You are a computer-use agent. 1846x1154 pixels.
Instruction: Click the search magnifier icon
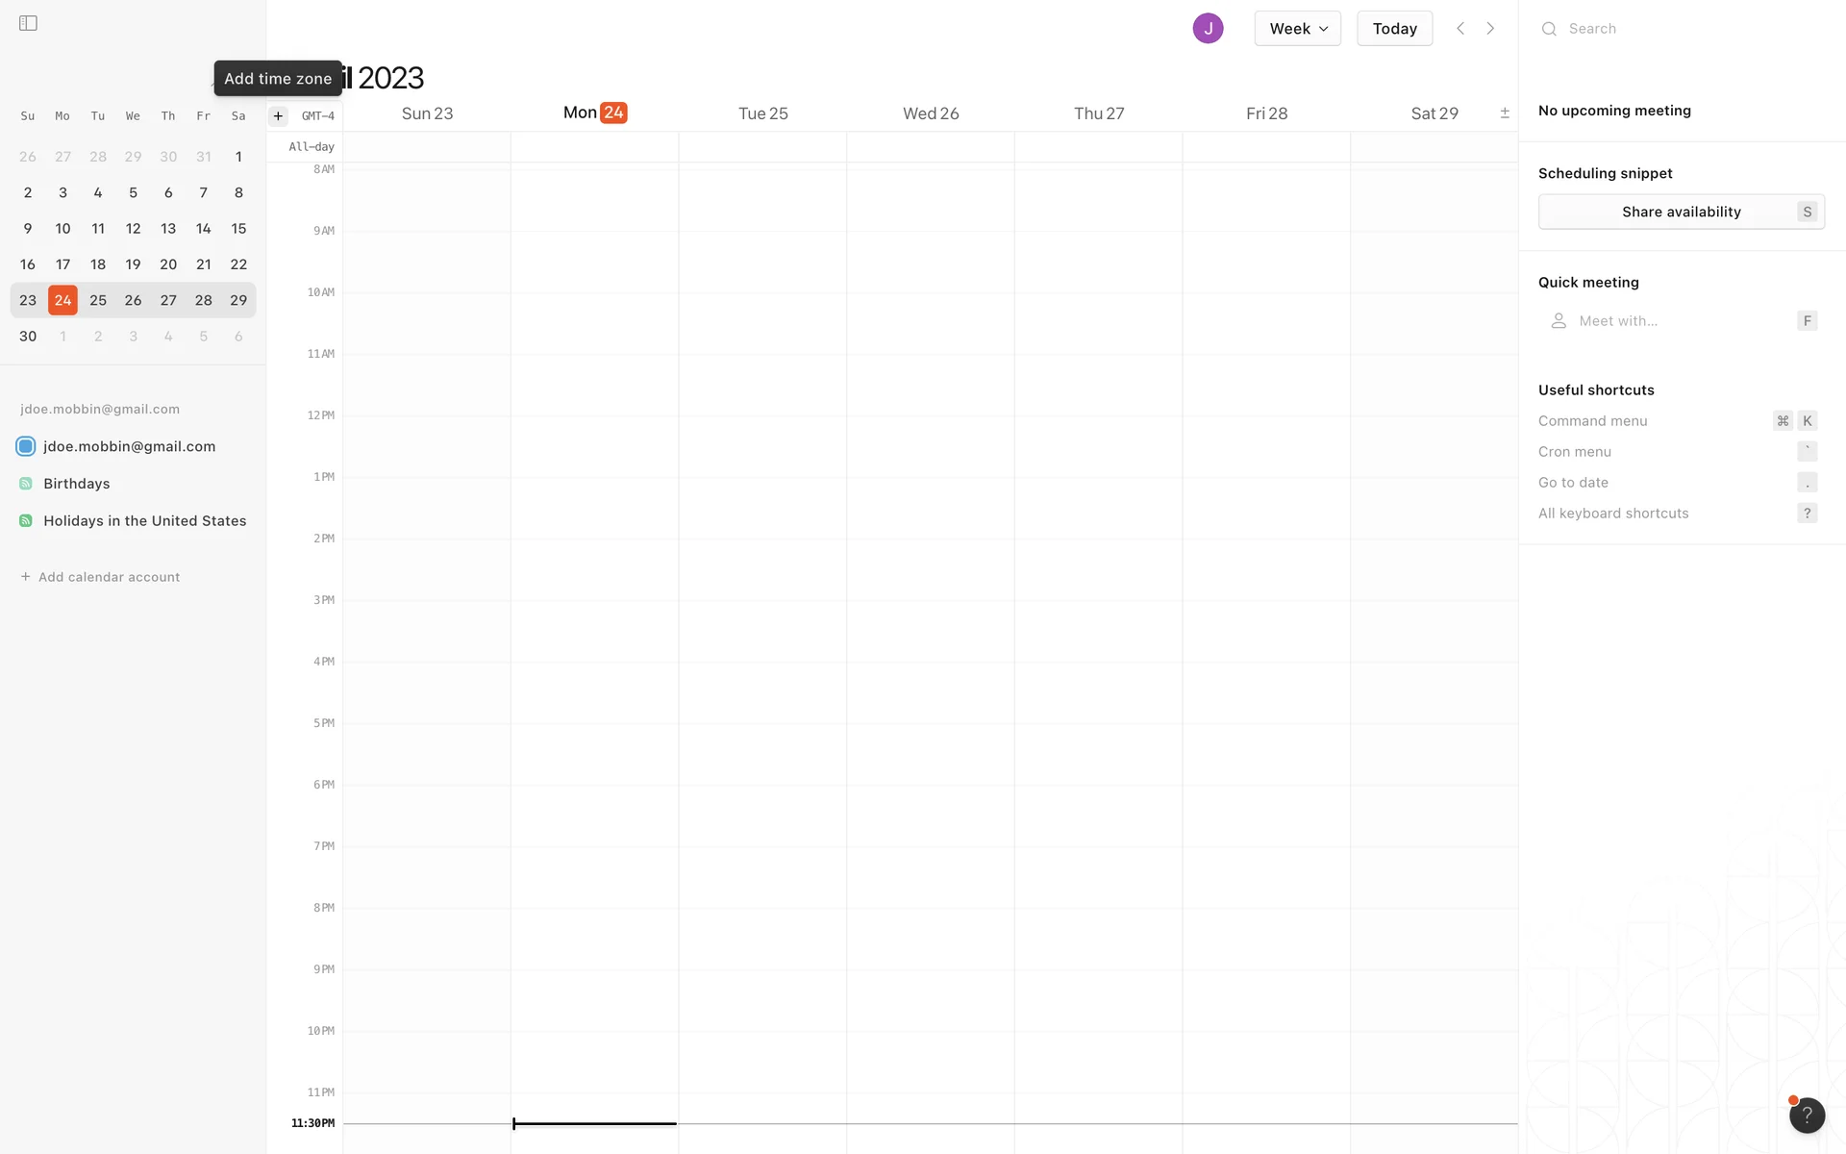tap(1549, 29)
